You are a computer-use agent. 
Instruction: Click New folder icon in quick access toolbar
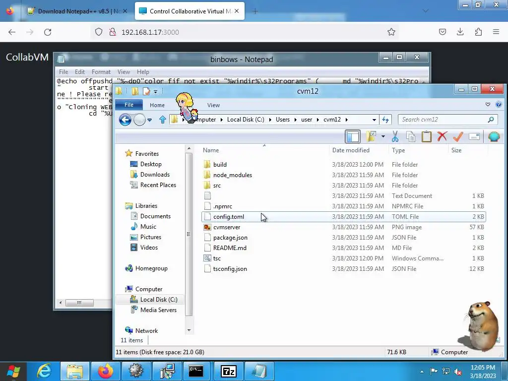pos(135,91)
